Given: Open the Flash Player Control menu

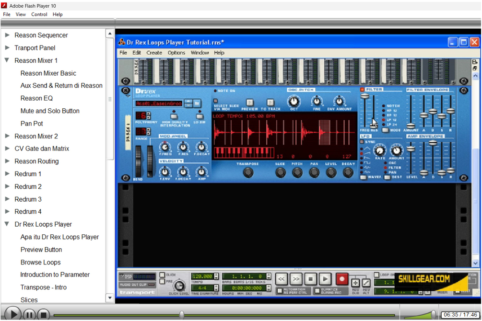Looking at the screenshot, I should (x=39, y=14).
